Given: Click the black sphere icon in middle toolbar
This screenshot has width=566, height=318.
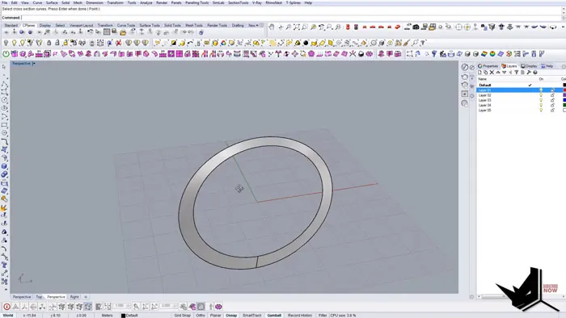Looking at the screenshot, I should click(306, 43).
